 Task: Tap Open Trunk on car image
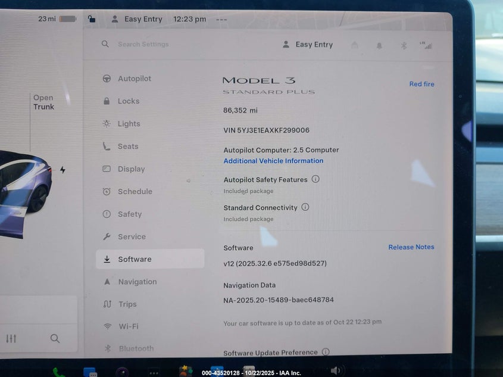pos(43,102)
